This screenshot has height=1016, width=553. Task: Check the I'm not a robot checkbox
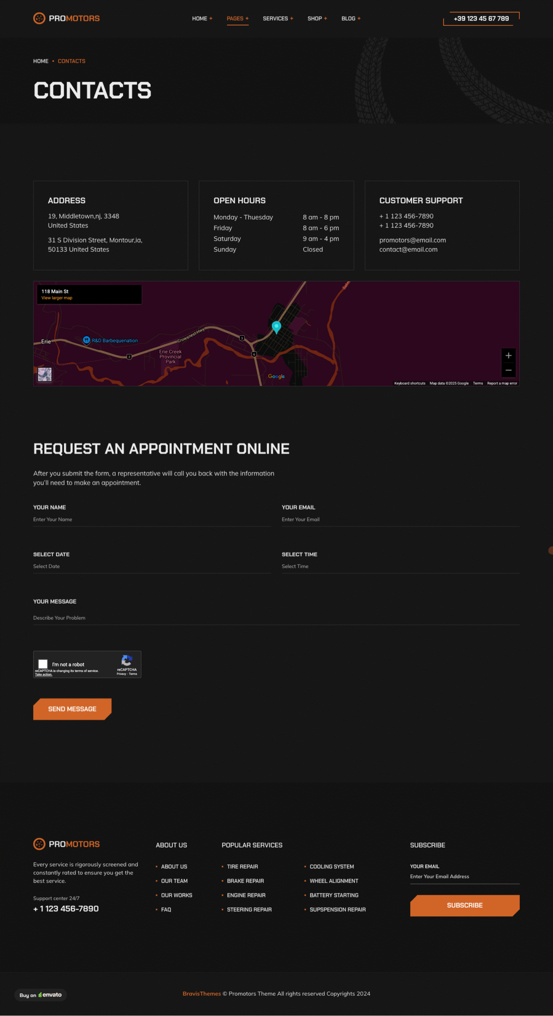[x=43, y=664]
